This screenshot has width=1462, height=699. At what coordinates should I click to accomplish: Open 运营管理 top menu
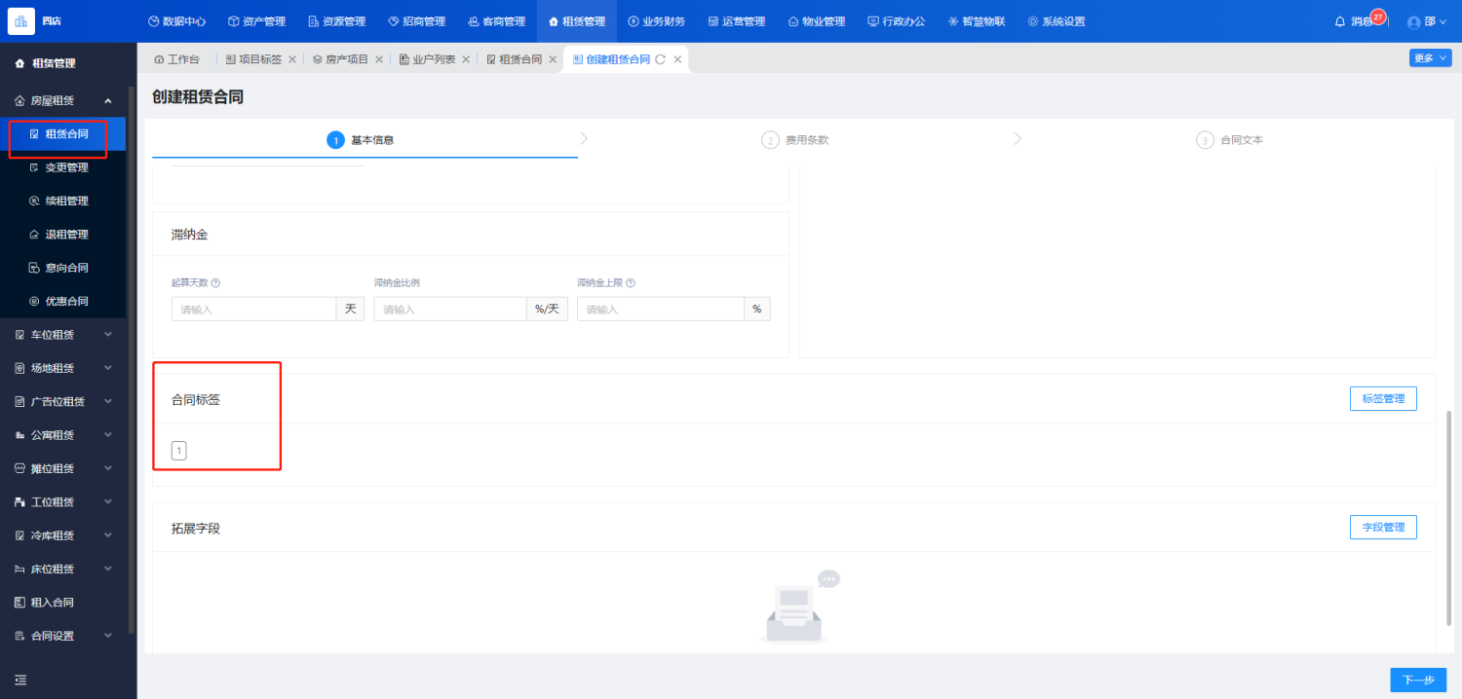pyautogui.click(x=736, y=21)
